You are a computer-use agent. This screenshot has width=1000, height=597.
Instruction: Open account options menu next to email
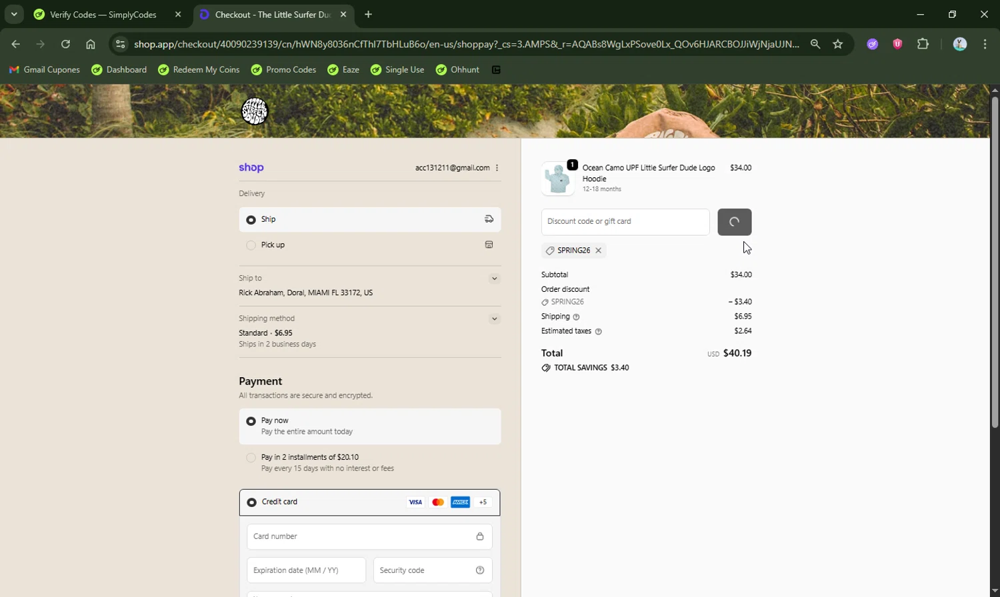click(497, 168)
